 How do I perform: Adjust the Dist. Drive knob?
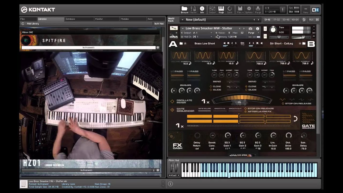288,135
